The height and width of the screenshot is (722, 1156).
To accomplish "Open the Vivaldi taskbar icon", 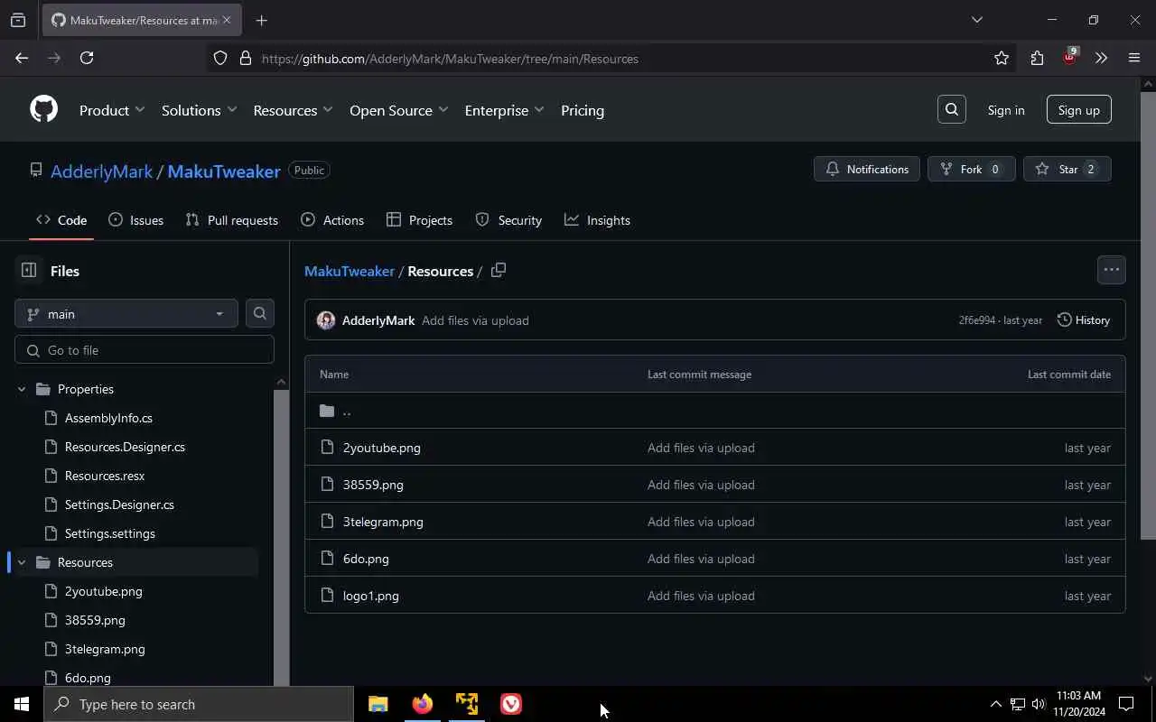I will click(x=510, y=704).
